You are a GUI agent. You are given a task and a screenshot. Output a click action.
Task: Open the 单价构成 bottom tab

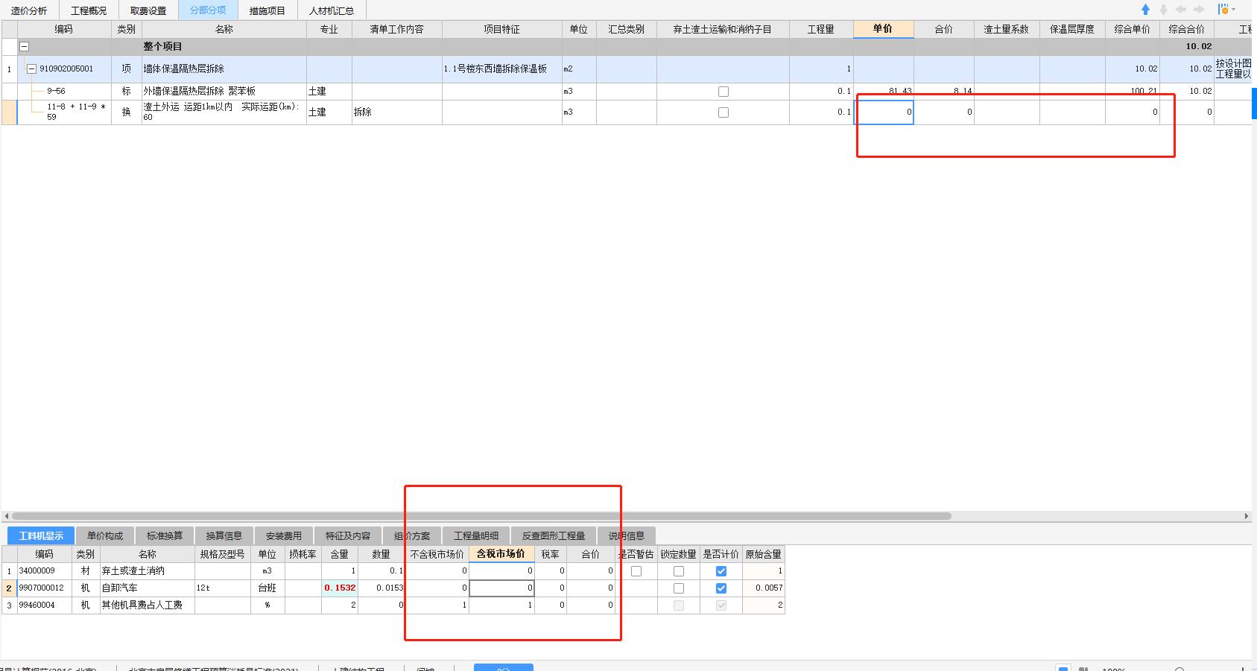[105, 535]
